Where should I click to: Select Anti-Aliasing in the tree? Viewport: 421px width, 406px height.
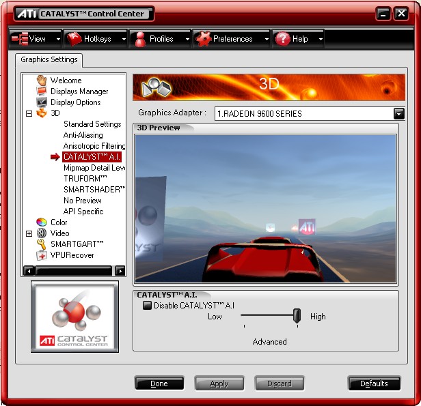coord(83,135)
